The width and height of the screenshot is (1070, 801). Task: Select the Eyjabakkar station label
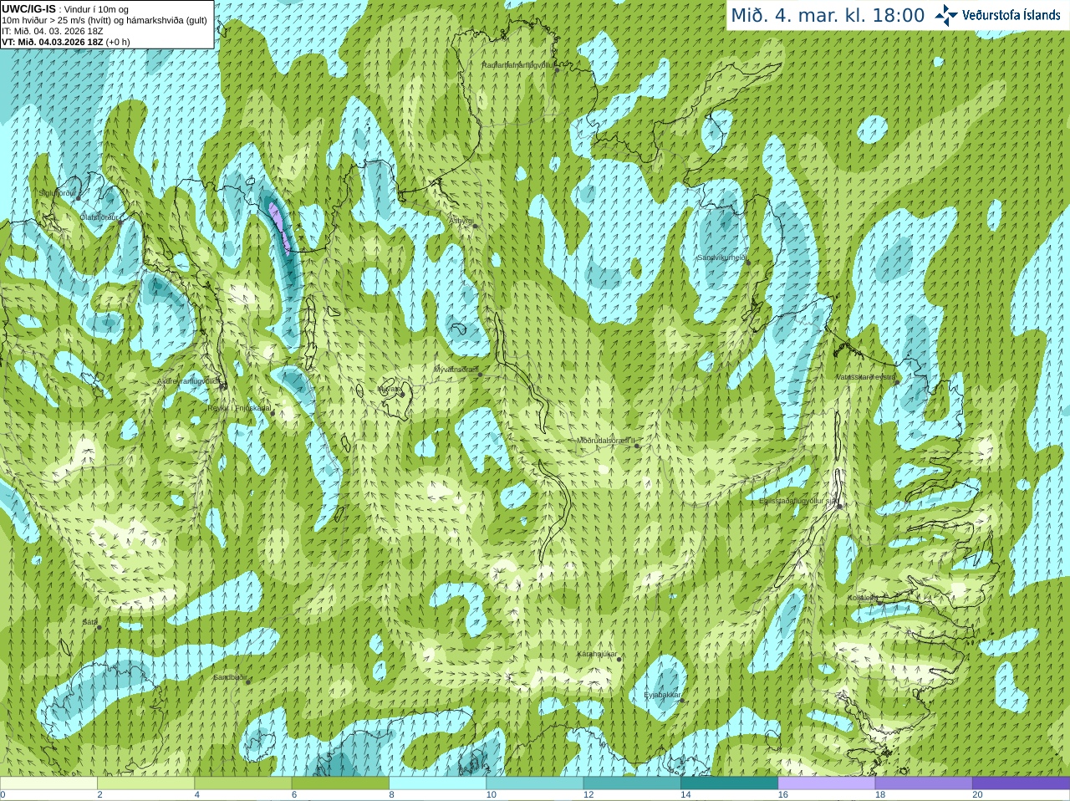pos(662,695)
